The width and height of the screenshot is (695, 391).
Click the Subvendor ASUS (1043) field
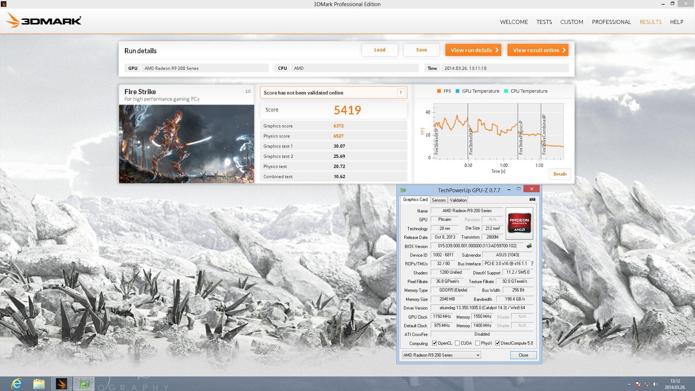point(507,255)
